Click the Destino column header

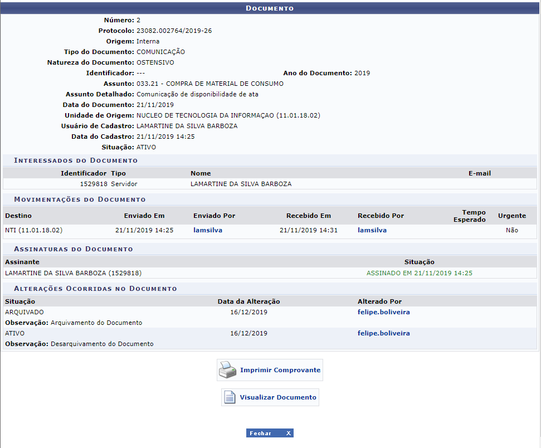click(x=18, y=216)
